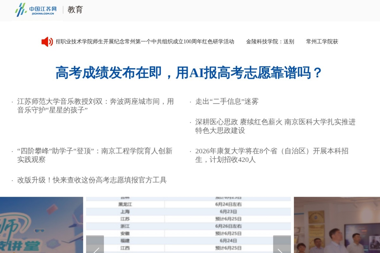This screenshot has width=380, height=253.
Task: Open the photo of people in exhibition hall
Action: click(x=337, y=225)
